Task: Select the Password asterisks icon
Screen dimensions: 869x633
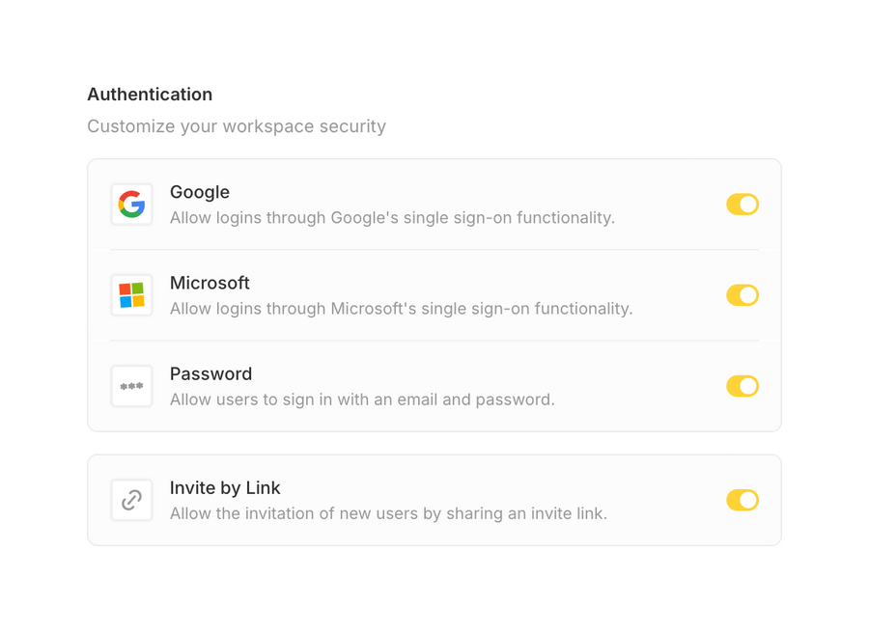Action: [x=131, y=386]
